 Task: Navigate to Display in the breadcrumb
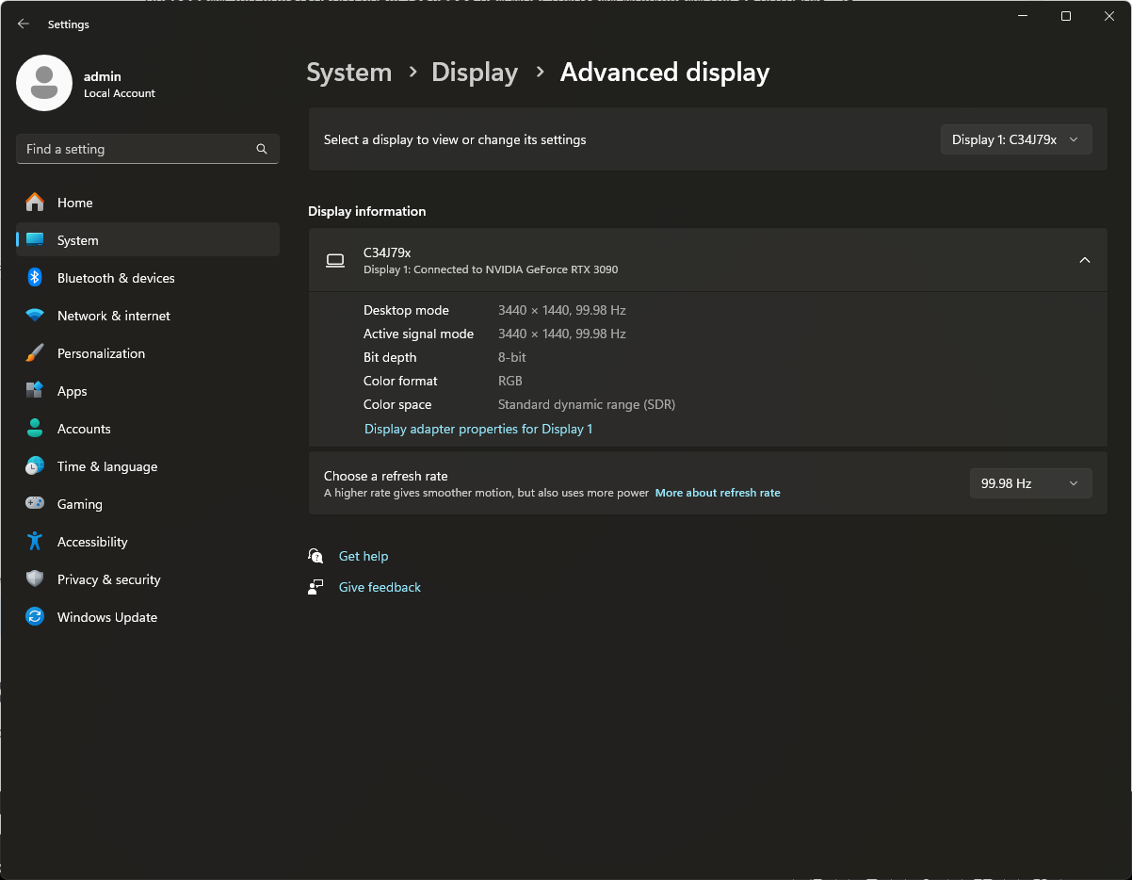tap(475, 73)
